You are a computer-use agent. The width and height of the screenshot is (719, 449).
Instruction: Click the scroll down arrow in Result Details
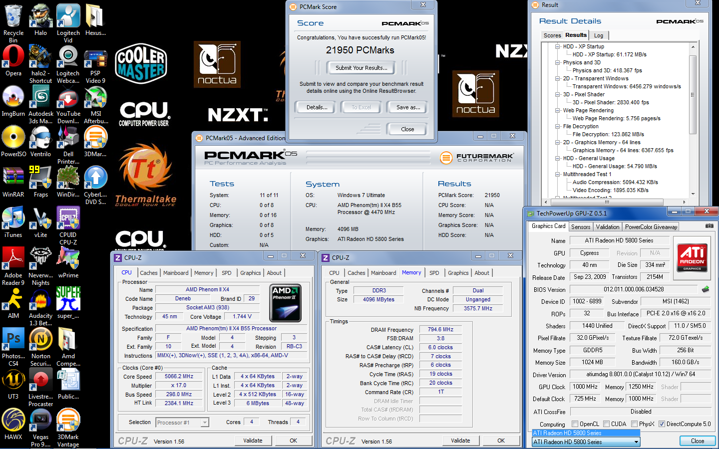(x=693, y=194)
